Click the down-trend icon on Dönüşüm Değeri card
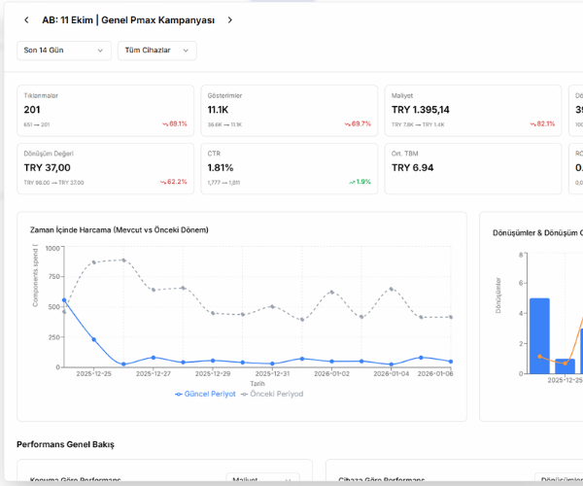 click(x=165, y=183)
